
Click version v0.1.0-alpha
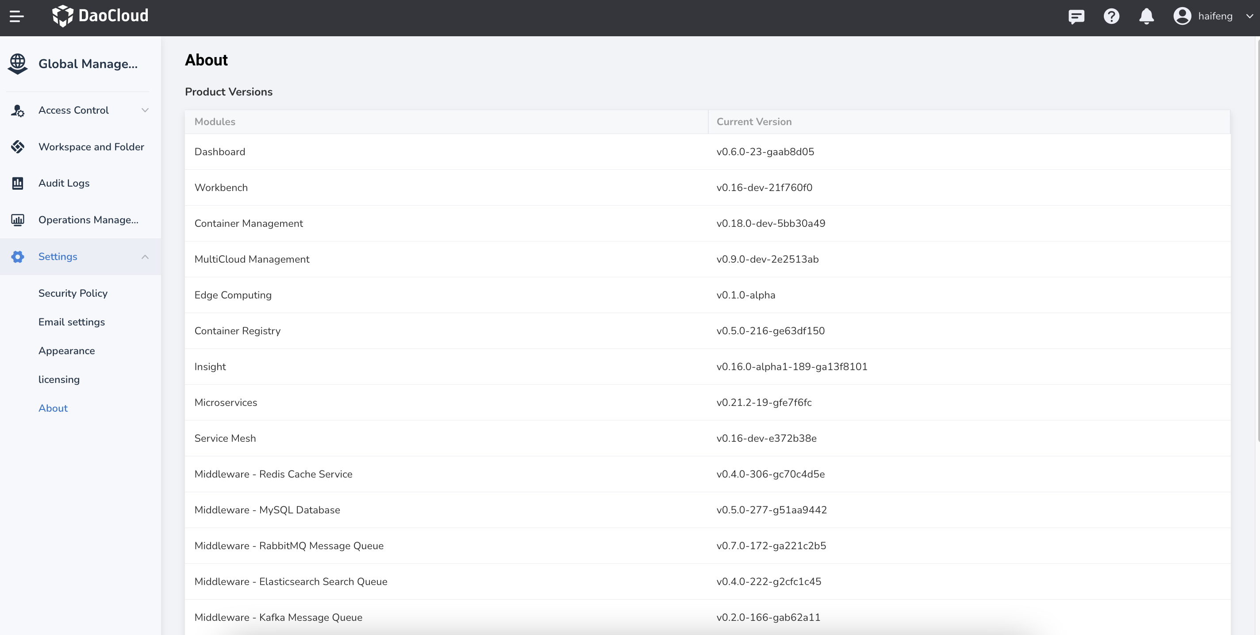click(745, 295)
